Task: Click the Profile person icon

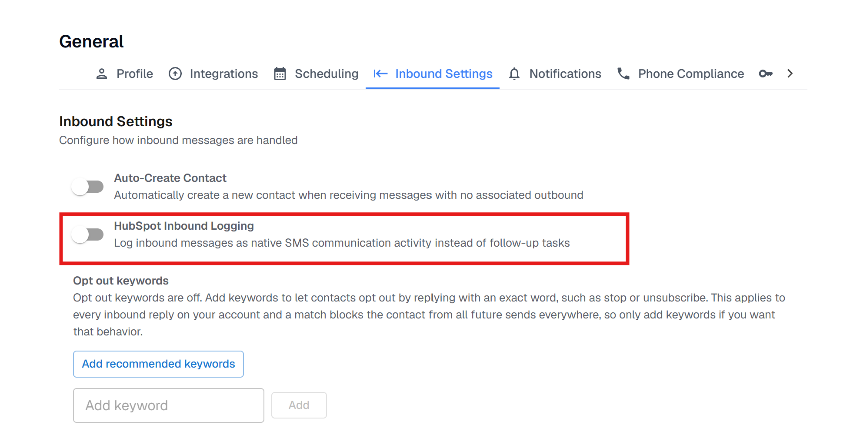Action: click(102, 74)
